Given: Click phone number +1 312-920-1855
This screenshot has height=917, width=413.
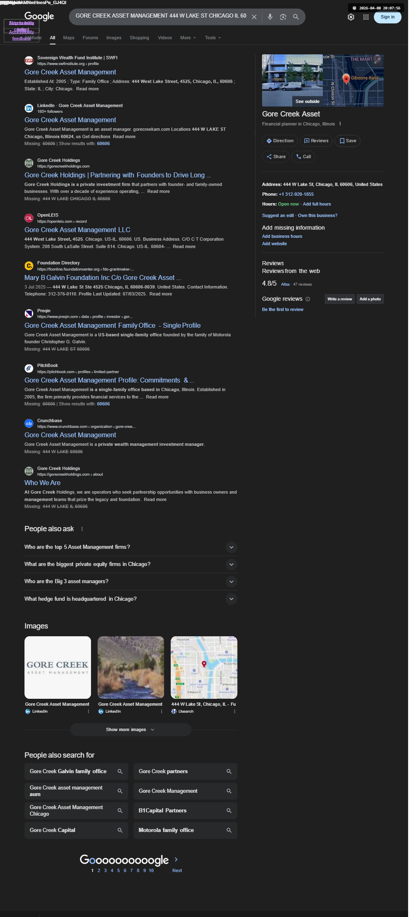Looking at the screenshot, I should click(x=296, y=195).
